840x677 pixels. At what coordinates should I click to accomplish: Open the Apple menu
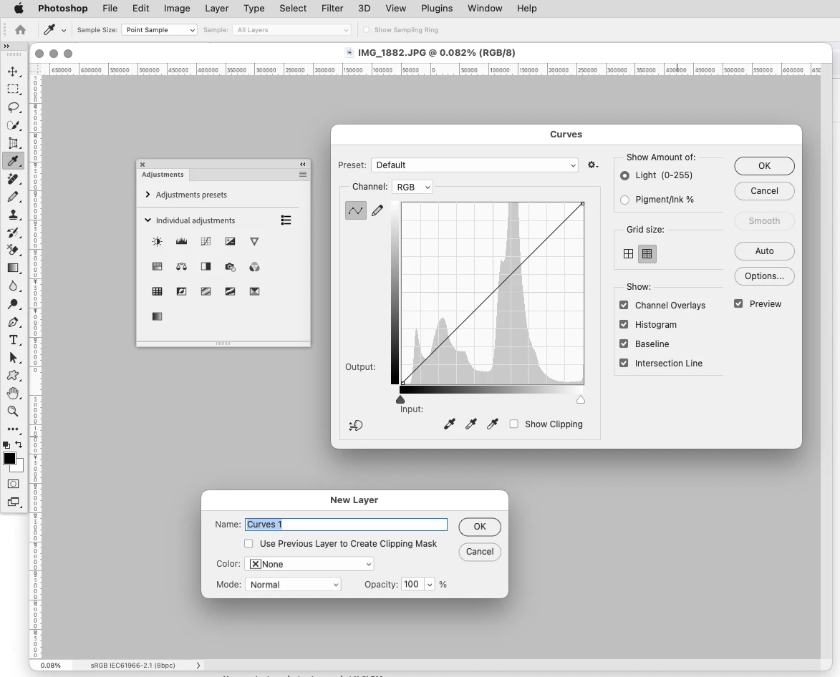19,8
